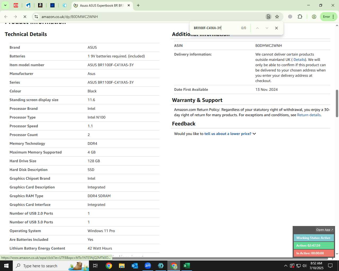Go to next find result
Viewport: 339px width, 271px height.
(267, 28)
